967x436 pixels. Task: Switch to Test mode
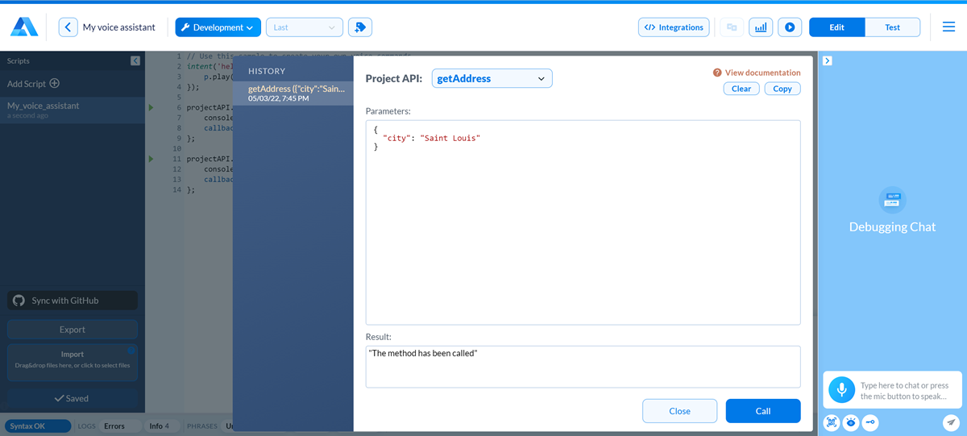pos(893,27)
